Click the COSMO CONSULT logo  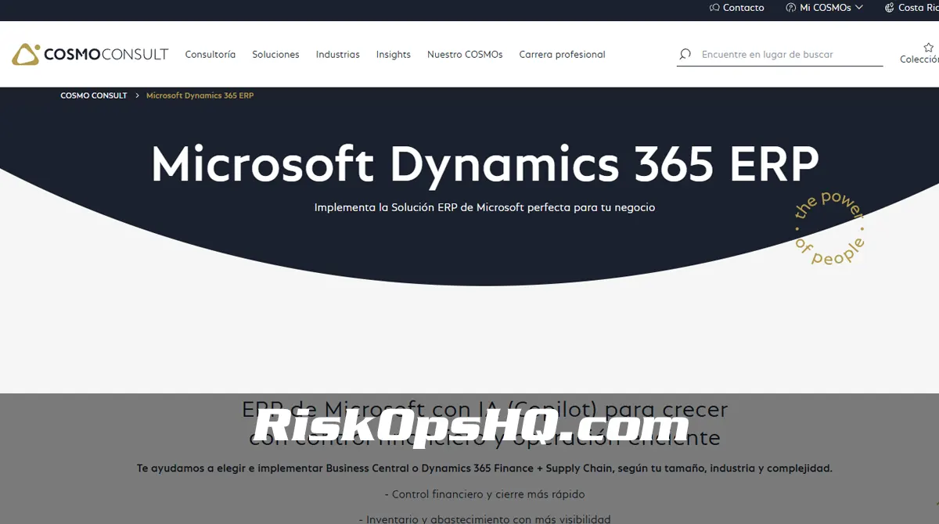pyautogui.click(x=90, y=54)
